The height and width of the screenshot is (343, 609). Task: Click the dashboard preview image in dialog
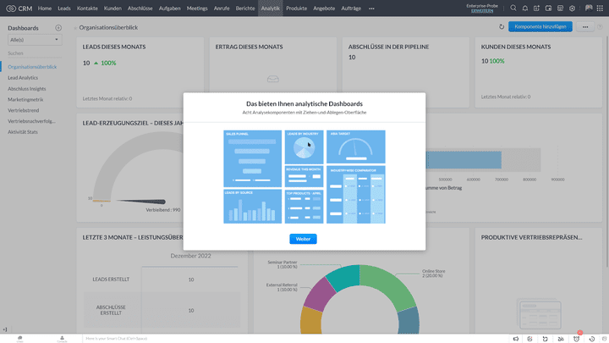point(304,176)
